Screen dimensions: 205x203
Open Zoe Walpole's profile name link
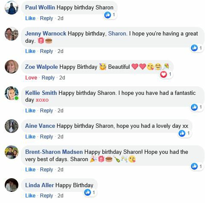pyautogui.click(x=41, y=67)
